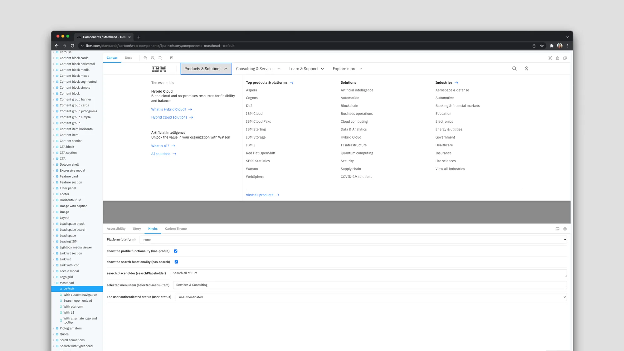
Task: Open the canvas in a new tab icon
Action: (558, 58)
